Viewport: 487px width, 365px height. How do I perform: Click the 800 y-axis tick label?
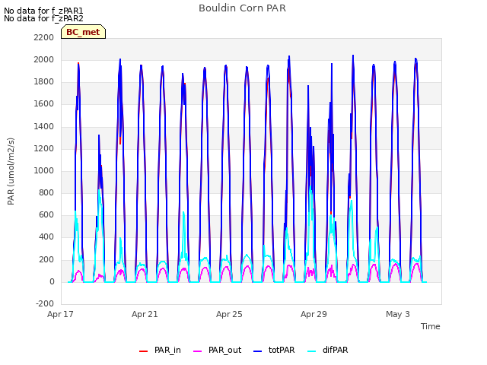[46, 192]
